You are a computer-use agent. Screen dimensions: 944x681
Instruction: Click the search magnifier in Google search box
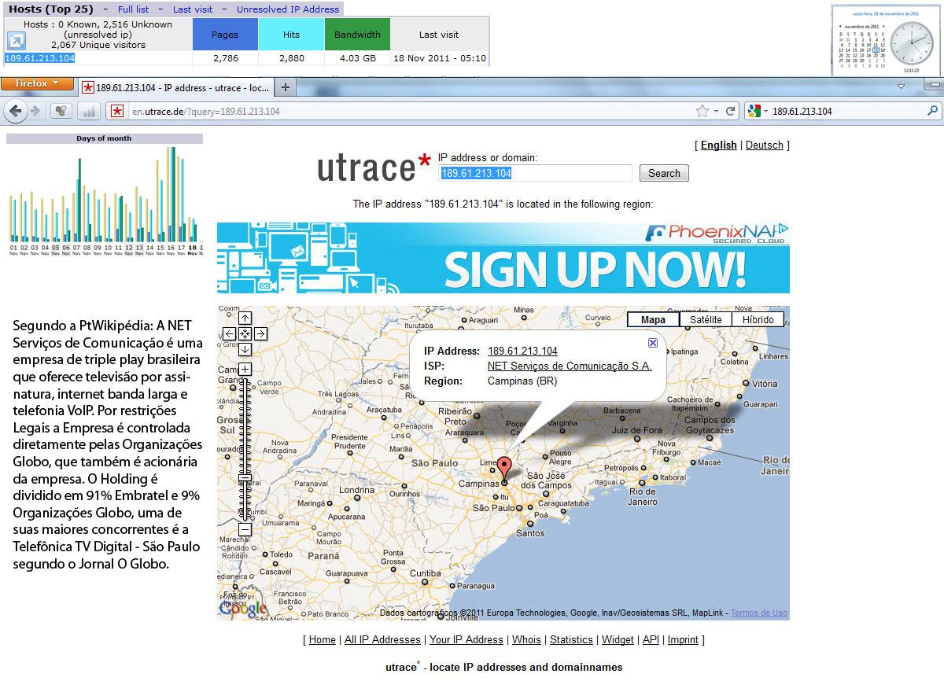pos(933,112)
